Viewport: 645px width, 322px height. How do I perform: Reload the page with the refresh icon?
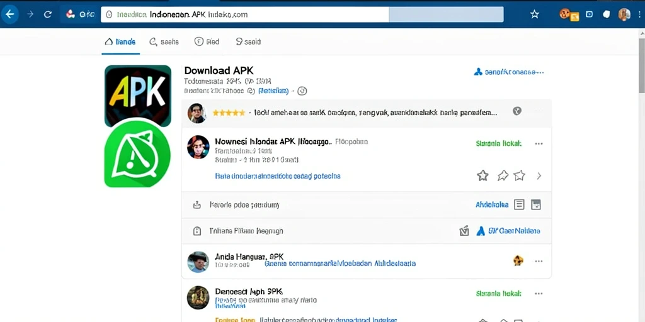48,14
